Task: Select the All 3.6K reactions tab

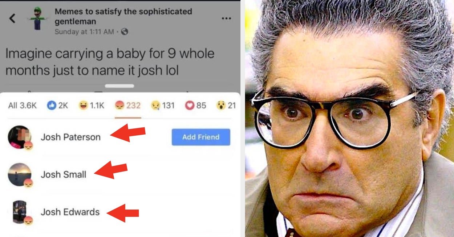Action: tap(22, 105)
